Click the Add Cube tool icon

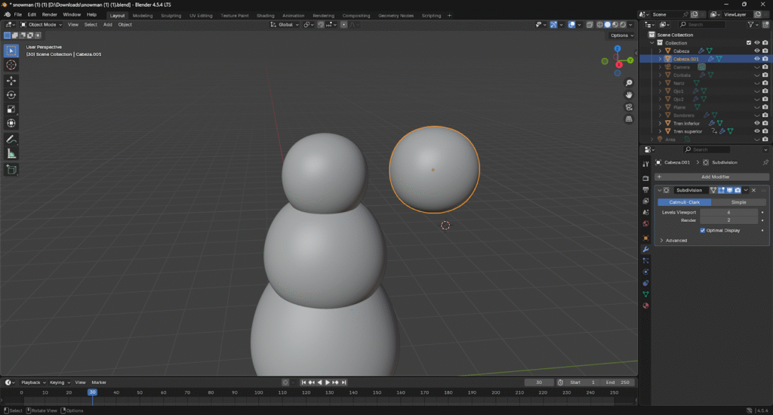(11, 170)
